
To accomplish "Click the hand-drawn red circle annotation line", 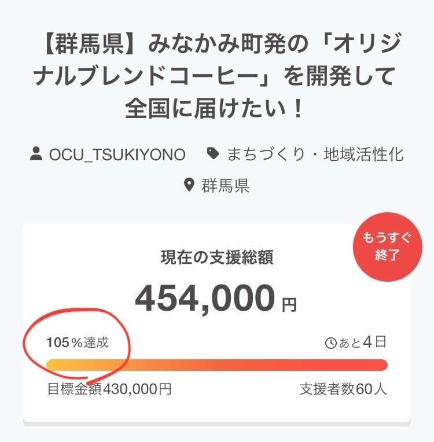I will pos(130,348).
